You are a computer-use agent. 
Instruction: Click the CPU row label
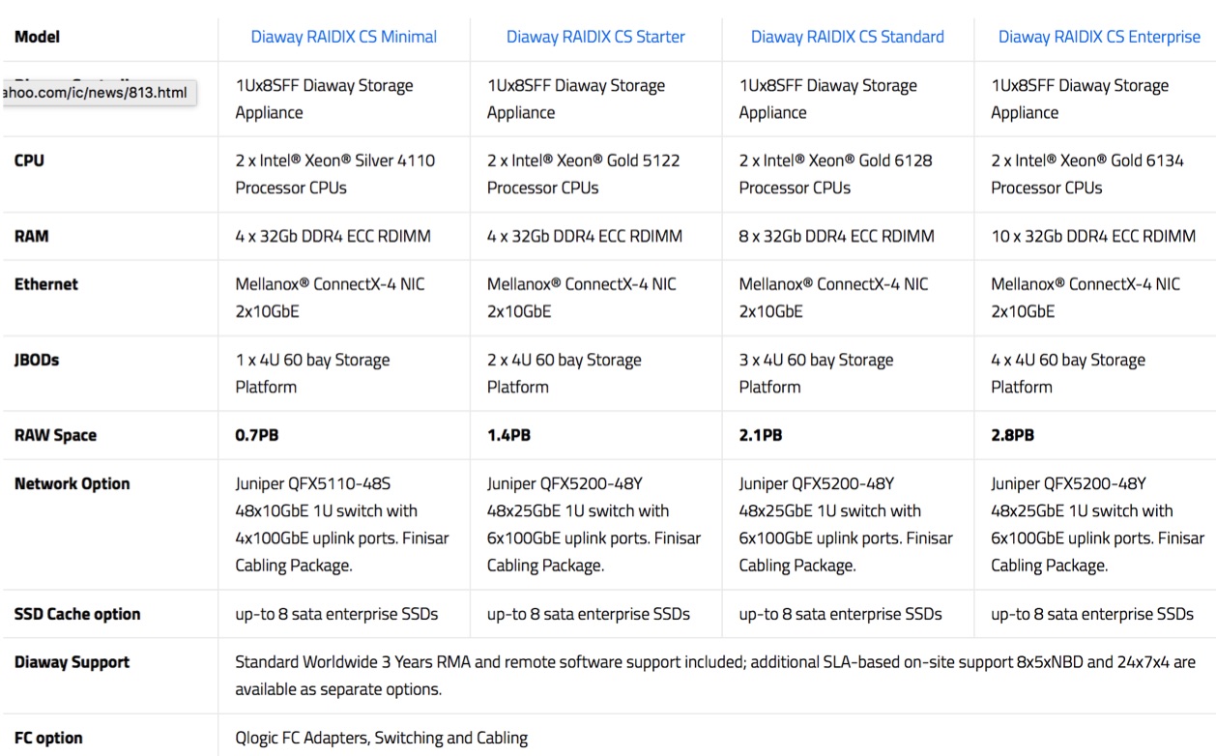tap(29, 160)
